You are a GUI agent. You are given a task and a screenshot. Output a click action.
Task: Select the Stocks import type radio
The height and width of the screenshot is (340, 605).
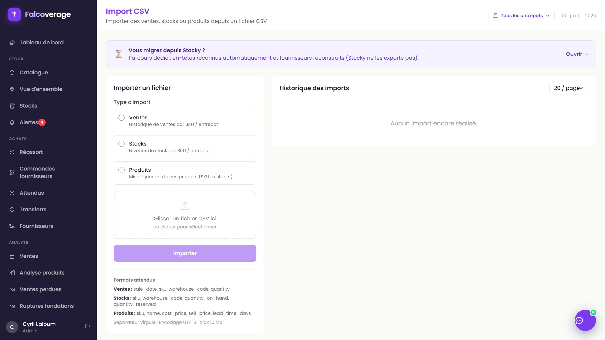(x=122, y=144)
